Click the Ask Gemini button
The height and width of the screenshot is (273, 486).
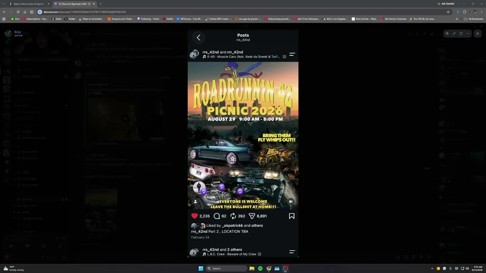[446, 4]
